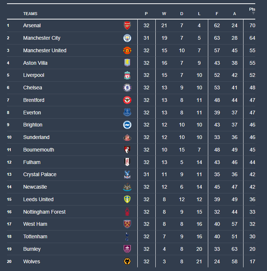Image resolution: width=267 pixels, height=271 pixels.
Task: Click the Newcastle club badge
Action: tap(127, 187)
